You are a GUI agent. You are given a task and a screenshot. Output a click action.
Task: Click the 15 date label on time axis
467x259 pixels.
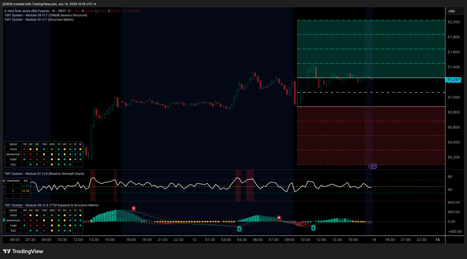click(437, 240)
